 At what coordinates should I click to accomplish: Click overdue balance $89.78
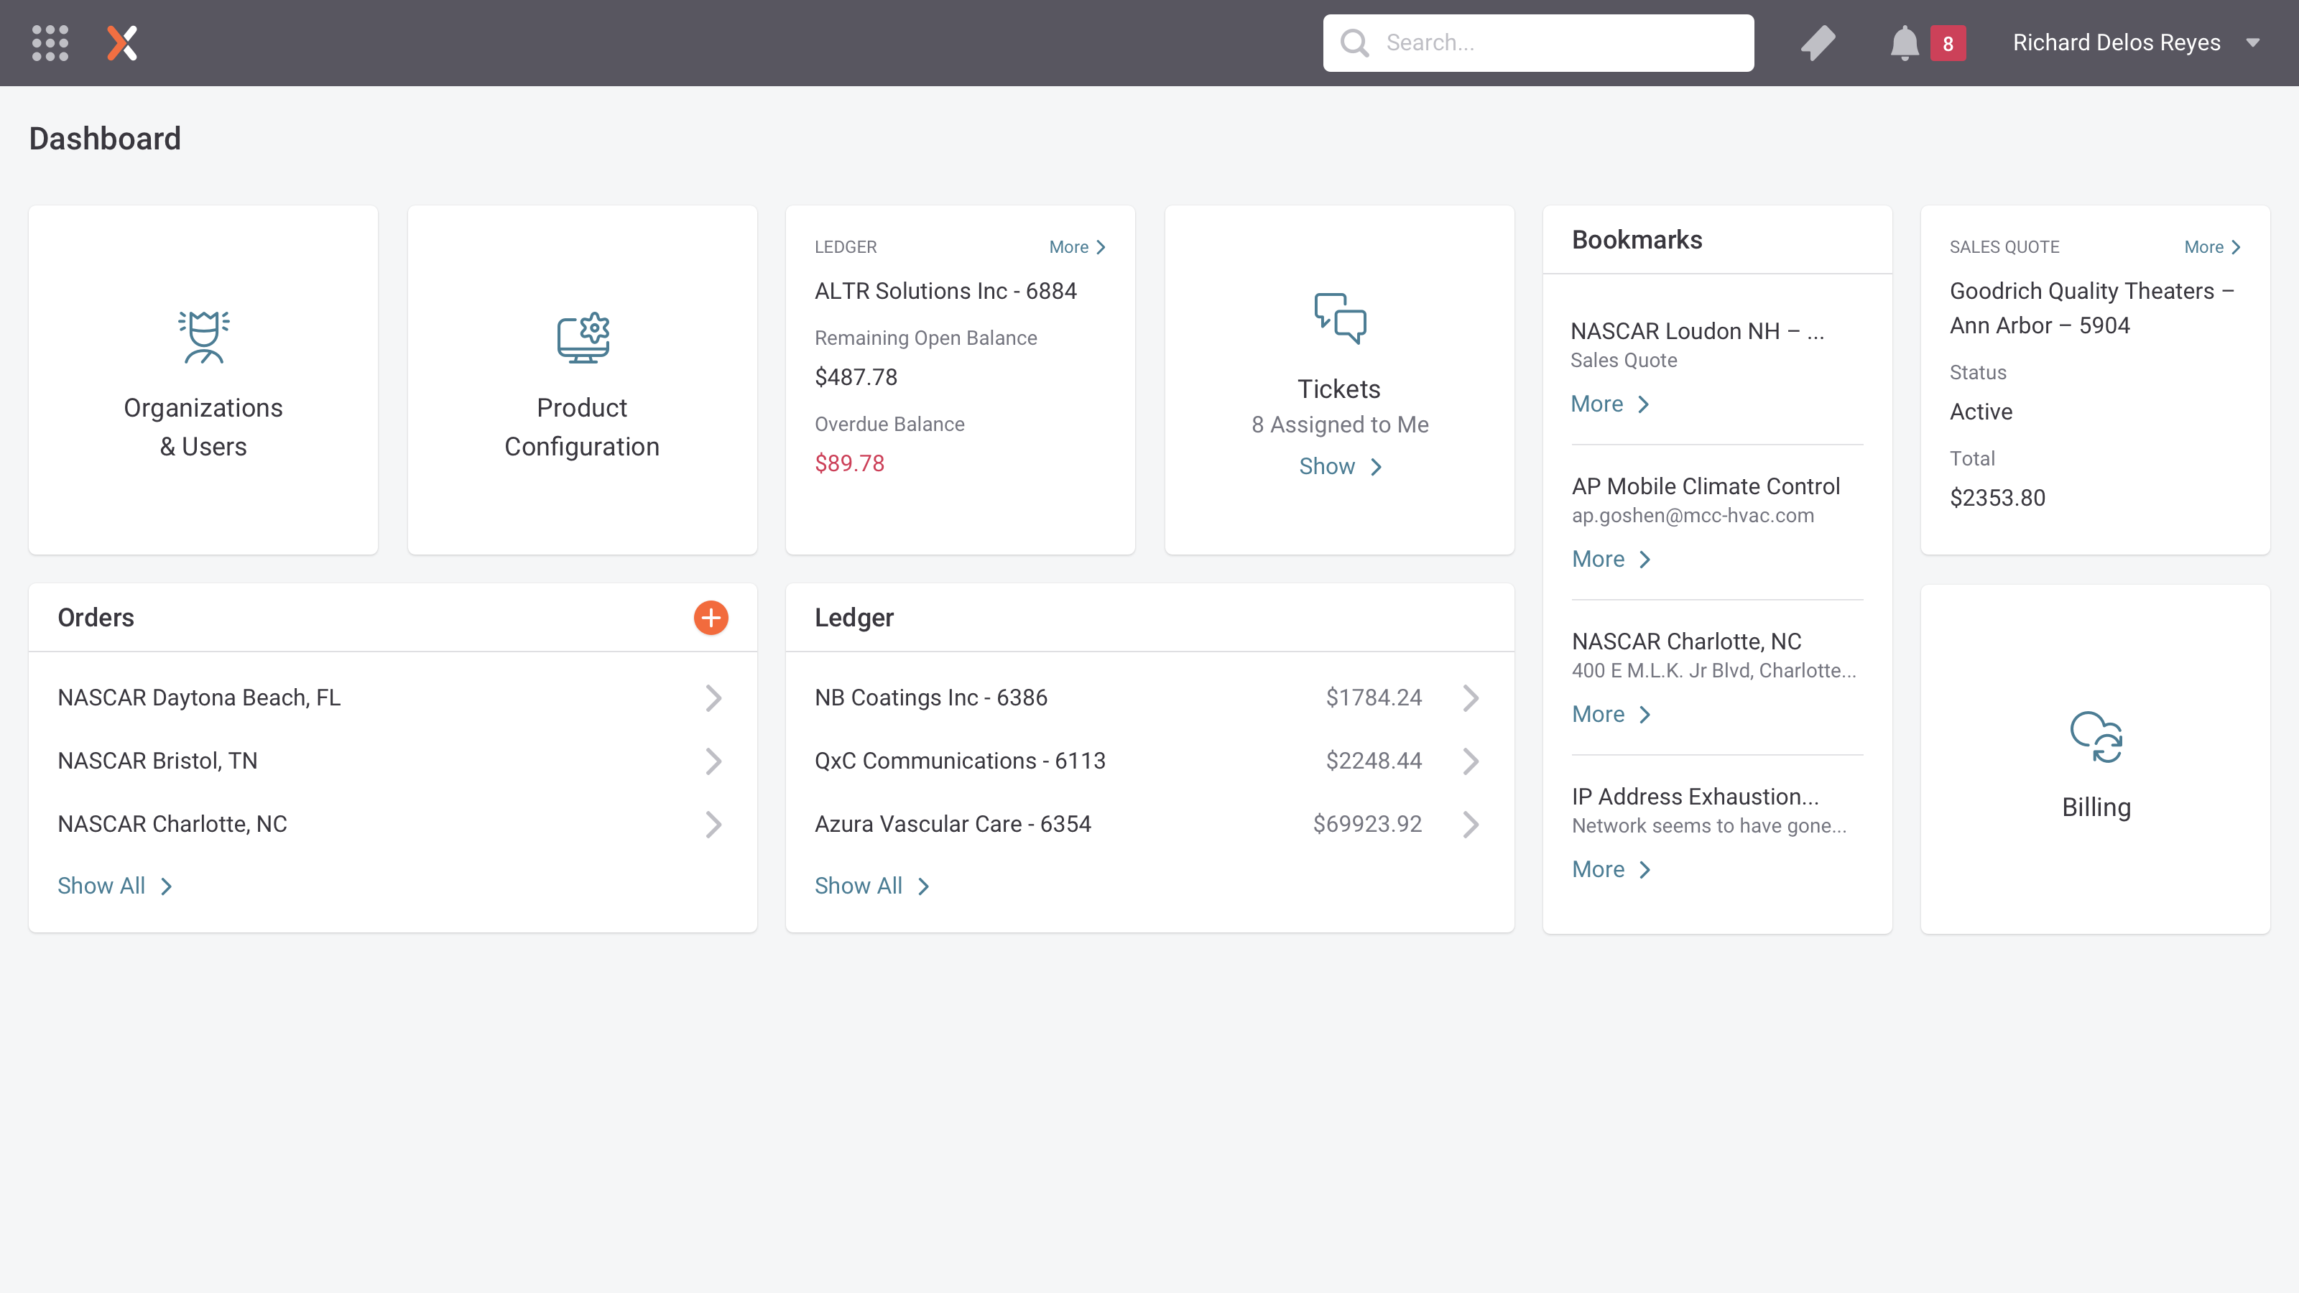848,464
